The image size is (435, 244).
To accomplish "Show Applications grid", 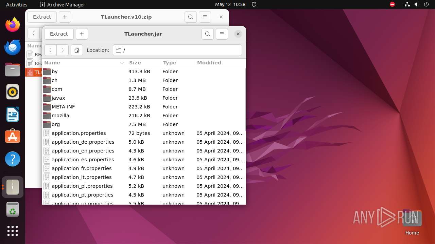I will (13, 231).
